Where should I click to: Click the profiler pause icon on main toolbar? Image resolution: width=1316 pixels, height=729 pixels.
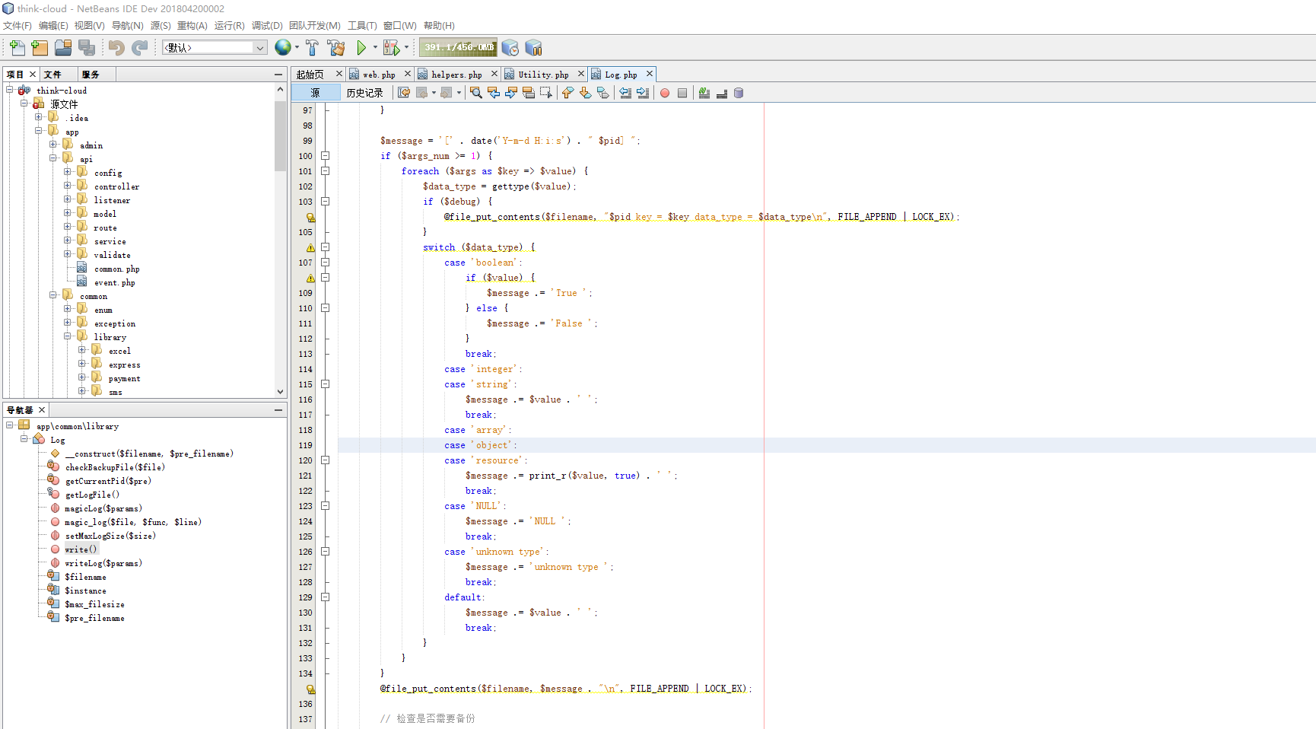pyautogui.click(x=534, y=48)
